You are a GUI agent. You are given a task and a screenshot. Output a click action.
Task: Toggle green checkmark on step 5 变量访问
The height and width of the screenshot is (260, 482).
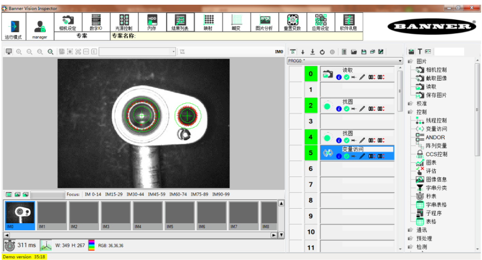tap(347, 156)
